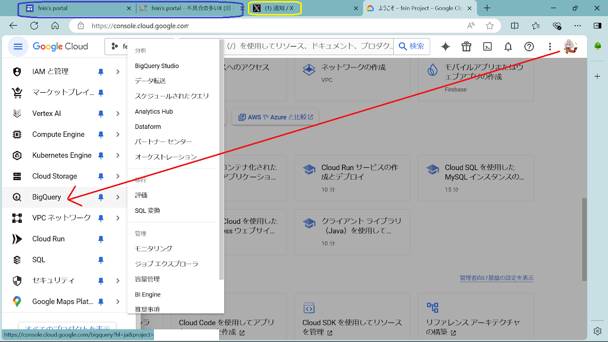
Task: Unpin IAM と管理 from navigation
Action: pos(101,72)
